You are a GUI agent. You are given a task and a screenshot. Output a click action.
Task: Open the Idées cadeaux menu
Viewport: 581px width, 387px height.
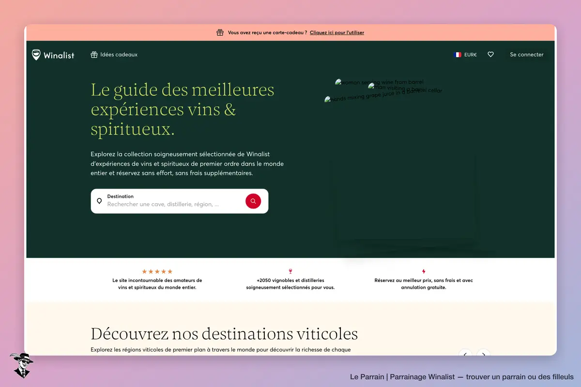[x=114, y=55]
